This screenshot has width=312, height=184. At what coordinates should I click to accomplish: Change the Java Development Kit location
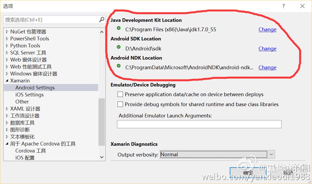[x=267, y=30]
